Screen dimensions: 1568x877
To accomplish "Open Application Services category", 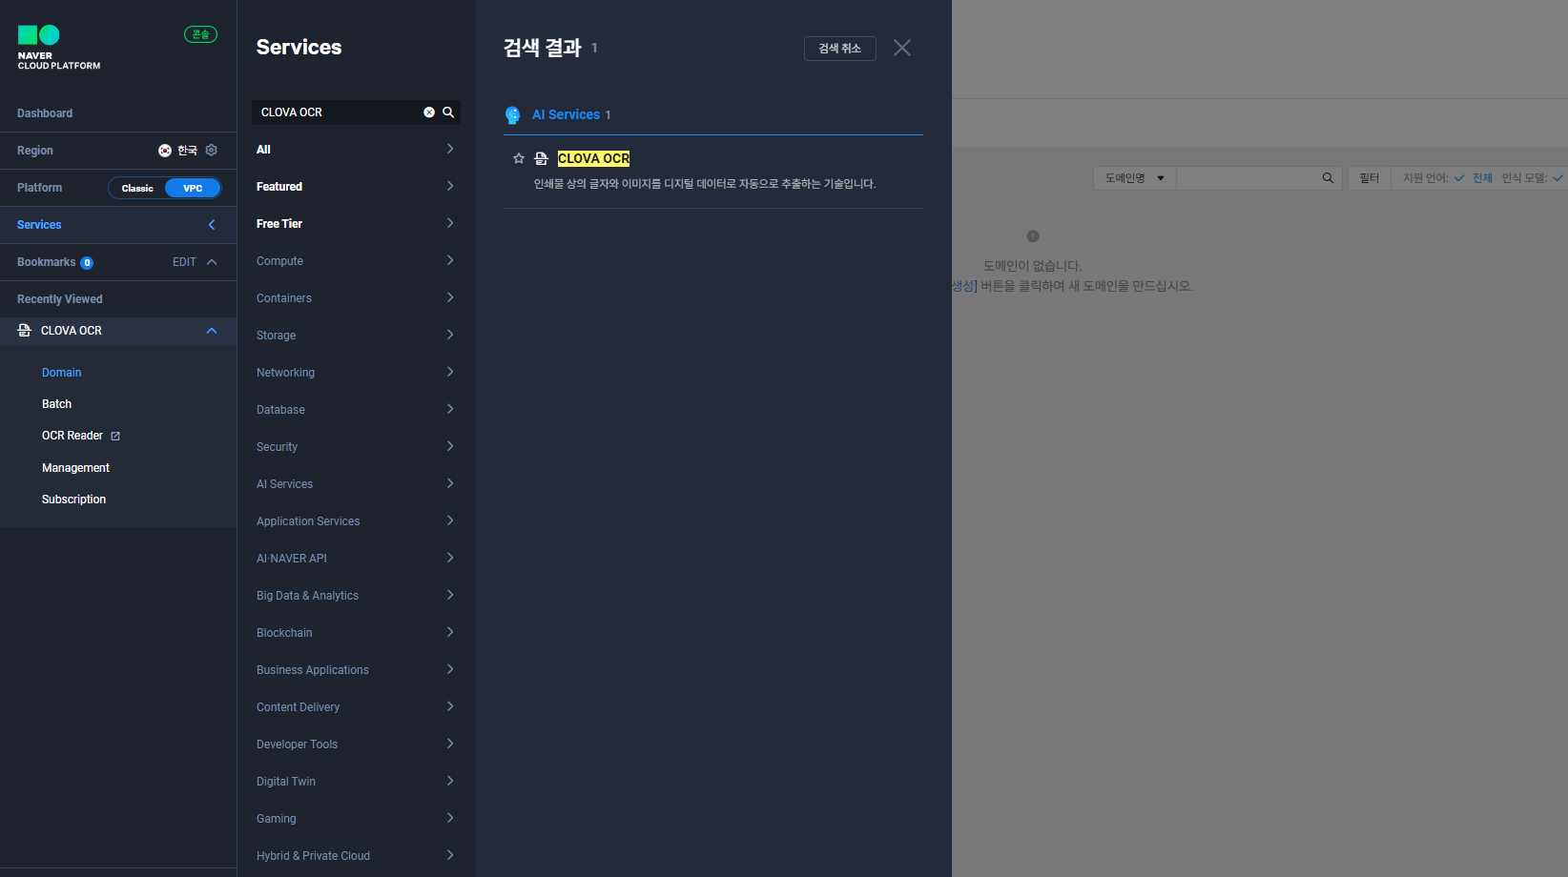I will [356, 521].
